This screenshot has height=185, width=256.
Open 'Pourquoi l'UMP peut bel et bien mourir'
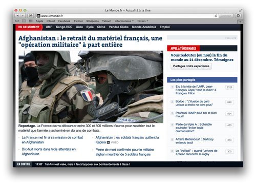coord(196,114)
